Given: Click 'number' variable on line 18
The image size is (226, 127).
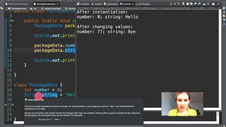Looking at the screenshot, I should click(x=42, y=90).
